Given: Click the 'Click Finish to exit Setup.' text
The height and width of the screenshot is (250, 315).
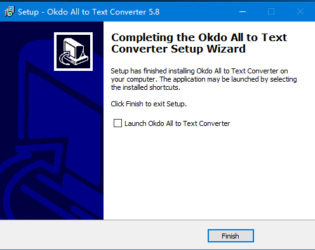Looking at the screenshot, I should [149, 104].
